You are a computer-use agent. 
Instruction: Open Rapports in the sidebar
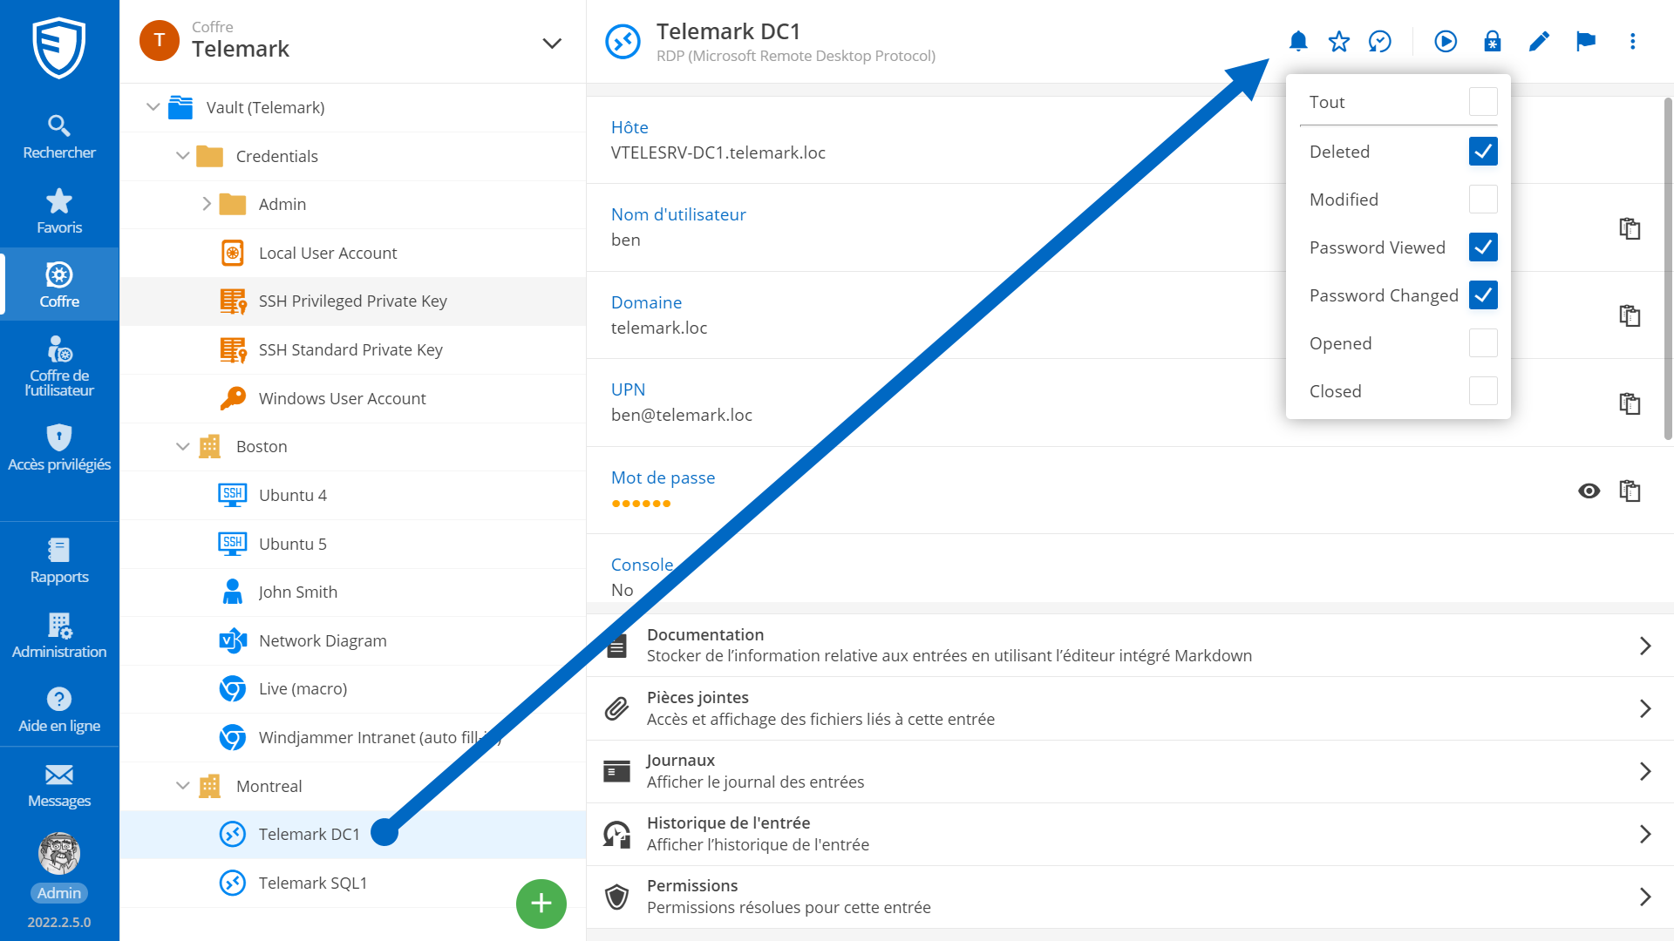tap(59, 561)
